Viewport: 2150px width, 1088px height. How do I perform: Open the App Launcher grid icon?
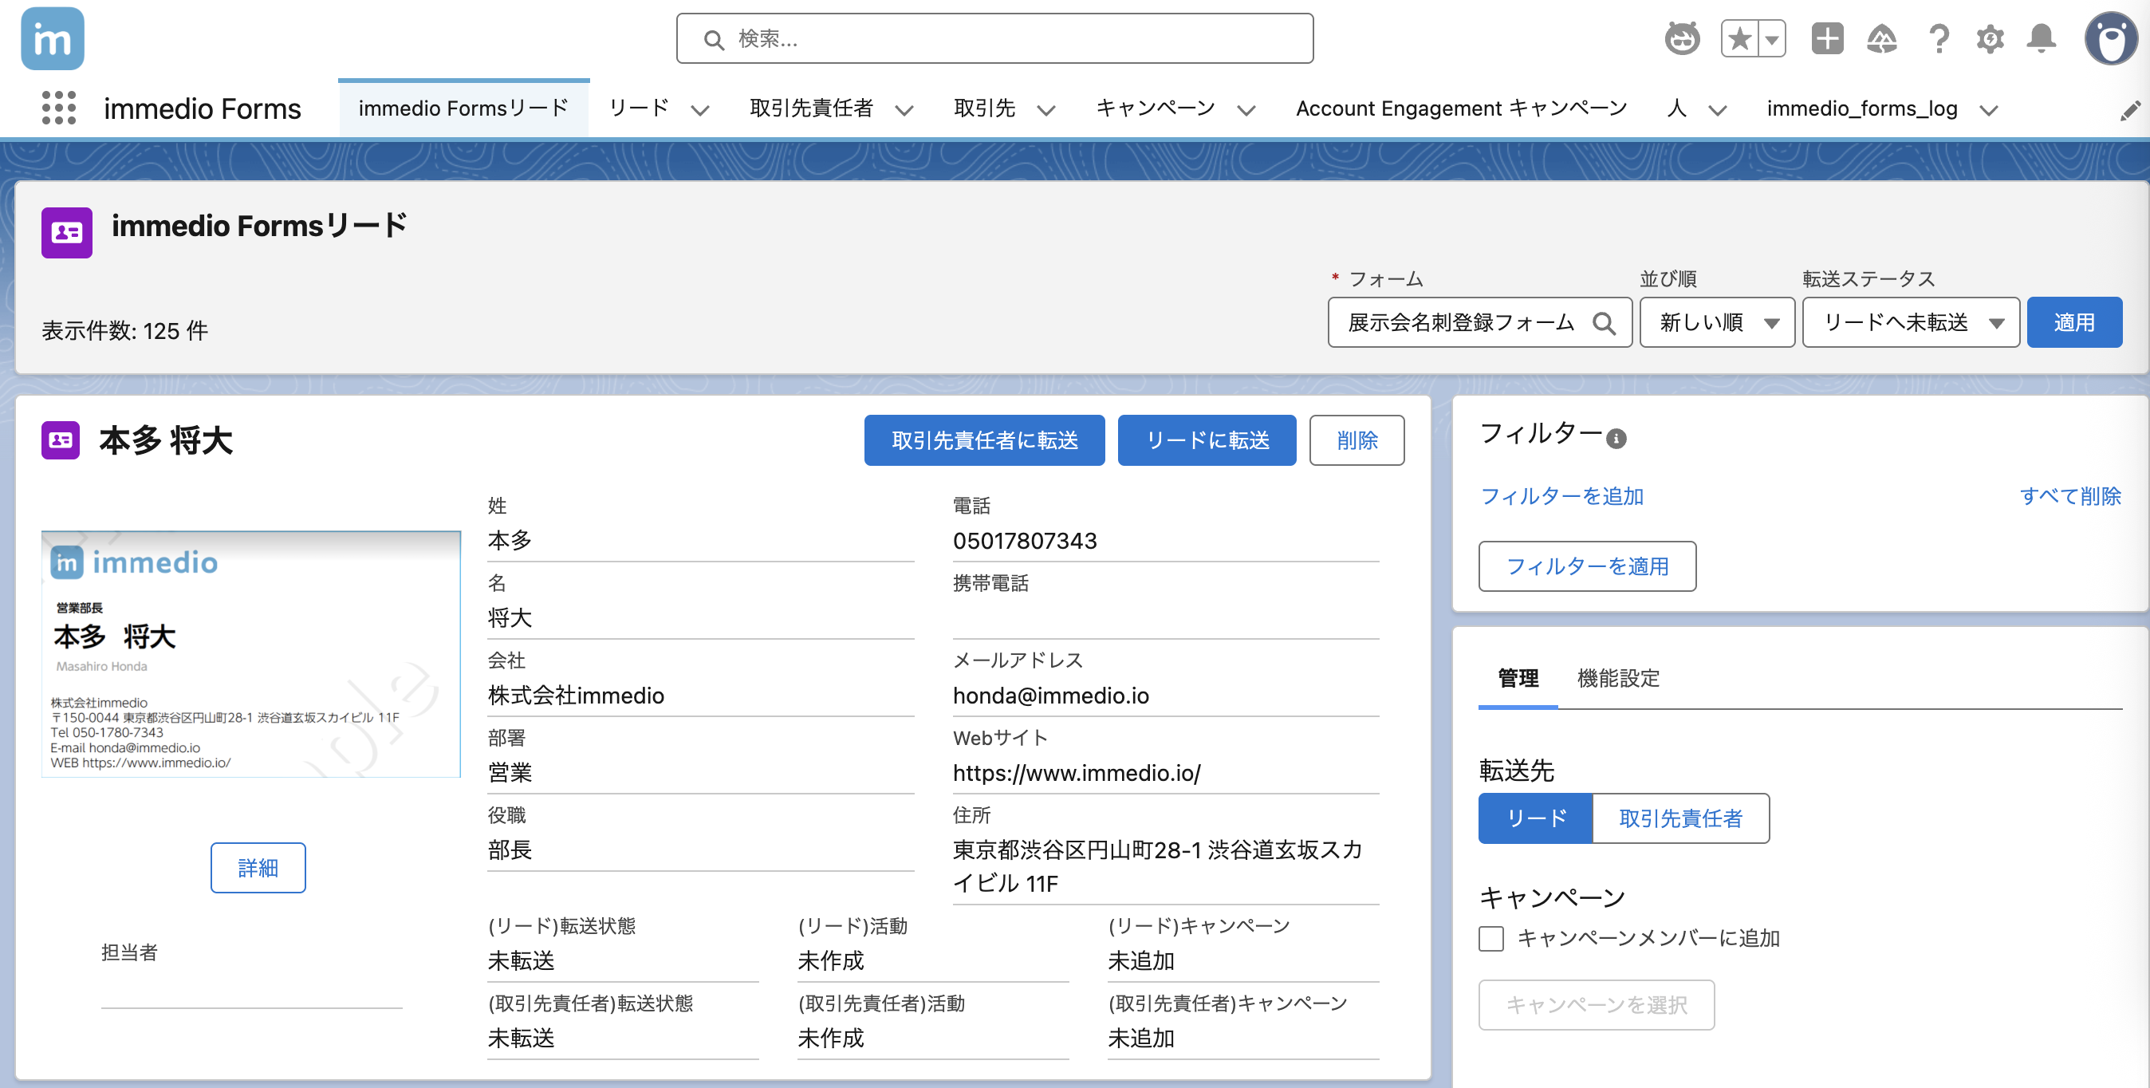click(x=58, y=108)
